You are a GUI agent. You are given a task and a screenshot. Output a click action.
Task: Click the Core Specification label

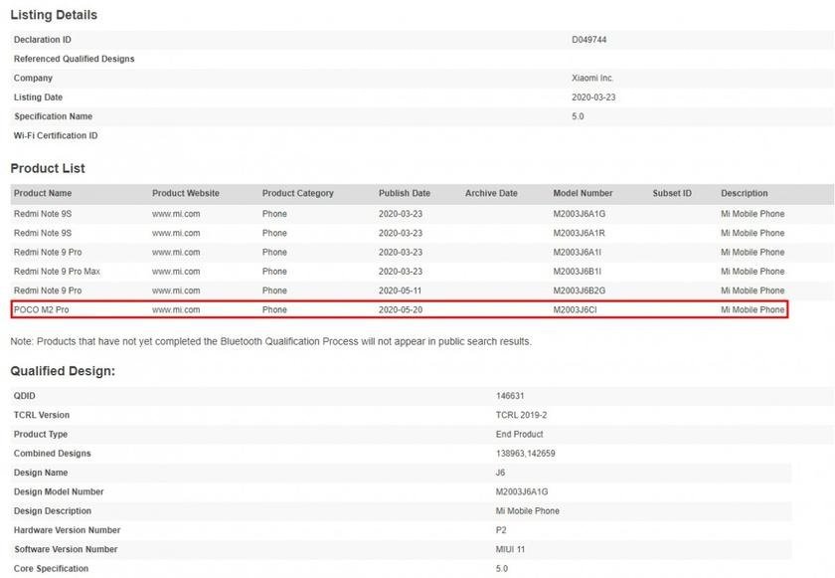(x=51, y=568)
